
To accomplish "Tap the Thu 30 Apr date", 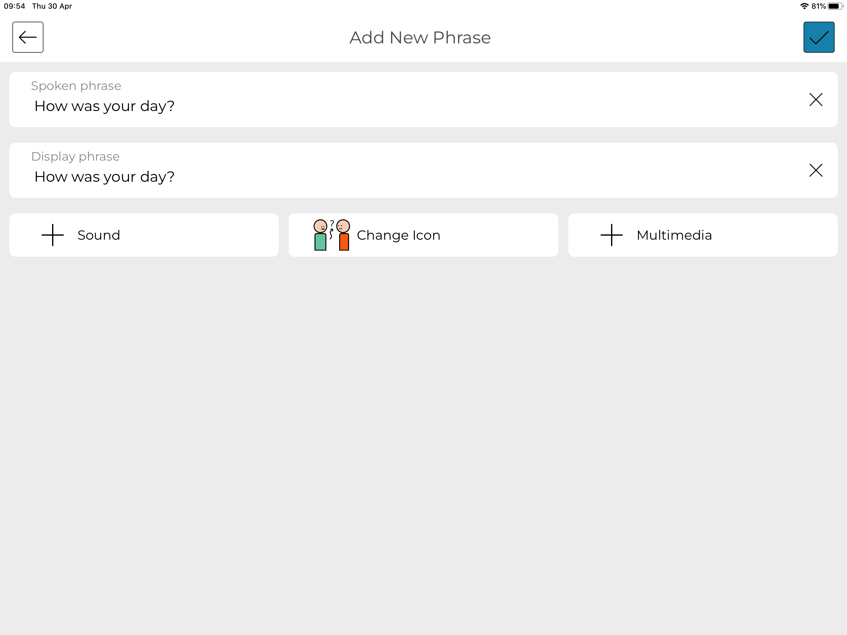I will tap(52, 6).
